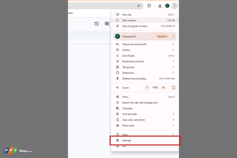The width and height of the screenshot is (237, 158).
Task: Expand the More tools chevron
Action: [173, 125]
